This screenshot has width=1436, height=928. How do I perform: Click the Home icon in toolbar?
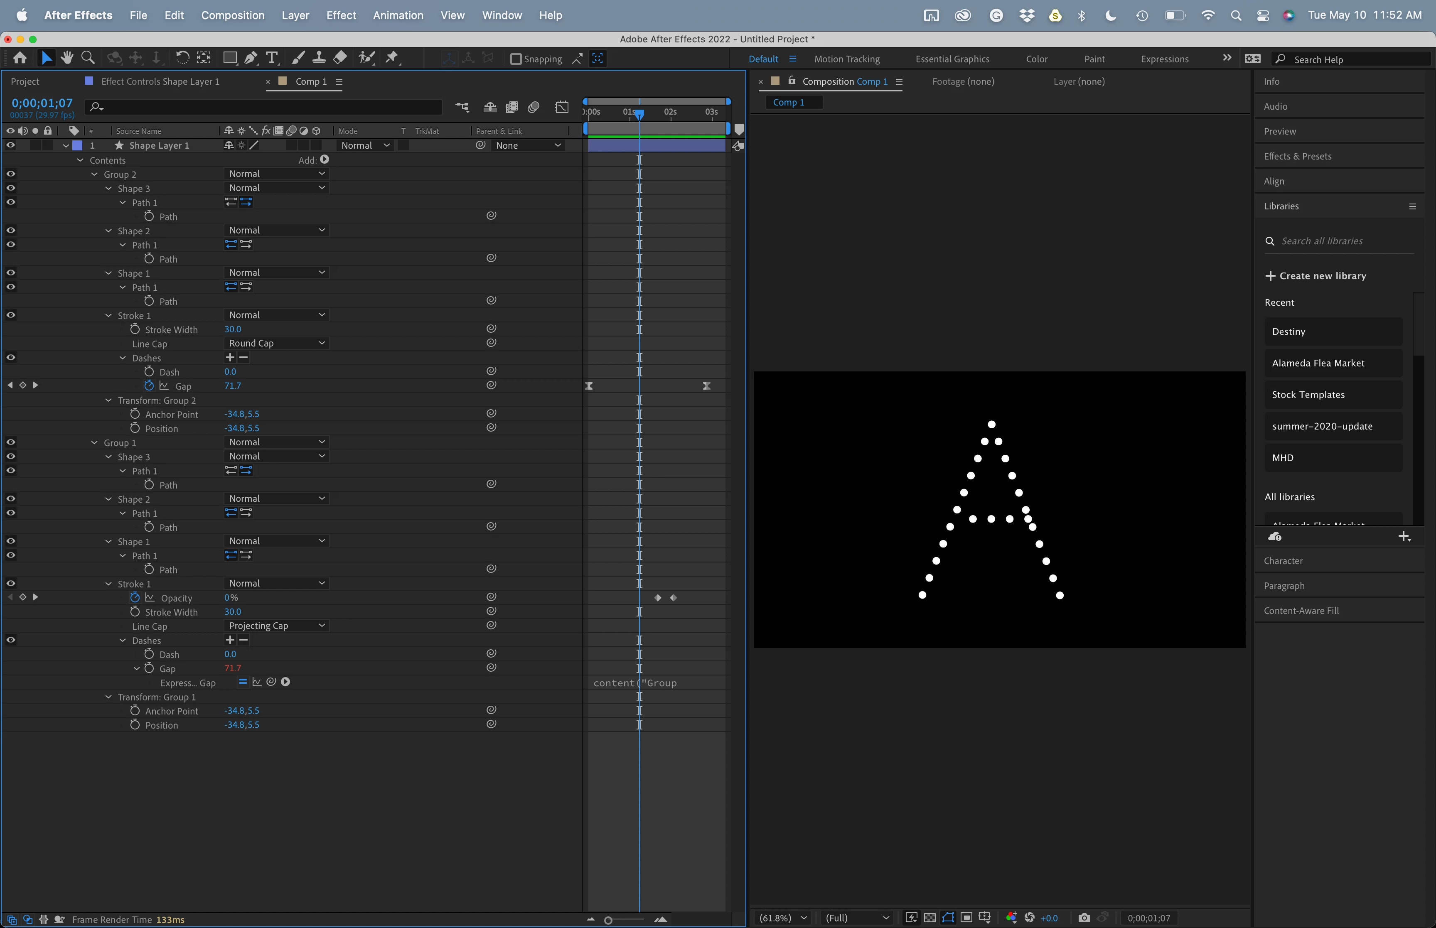pyautogui.click(x=20, y=58)
